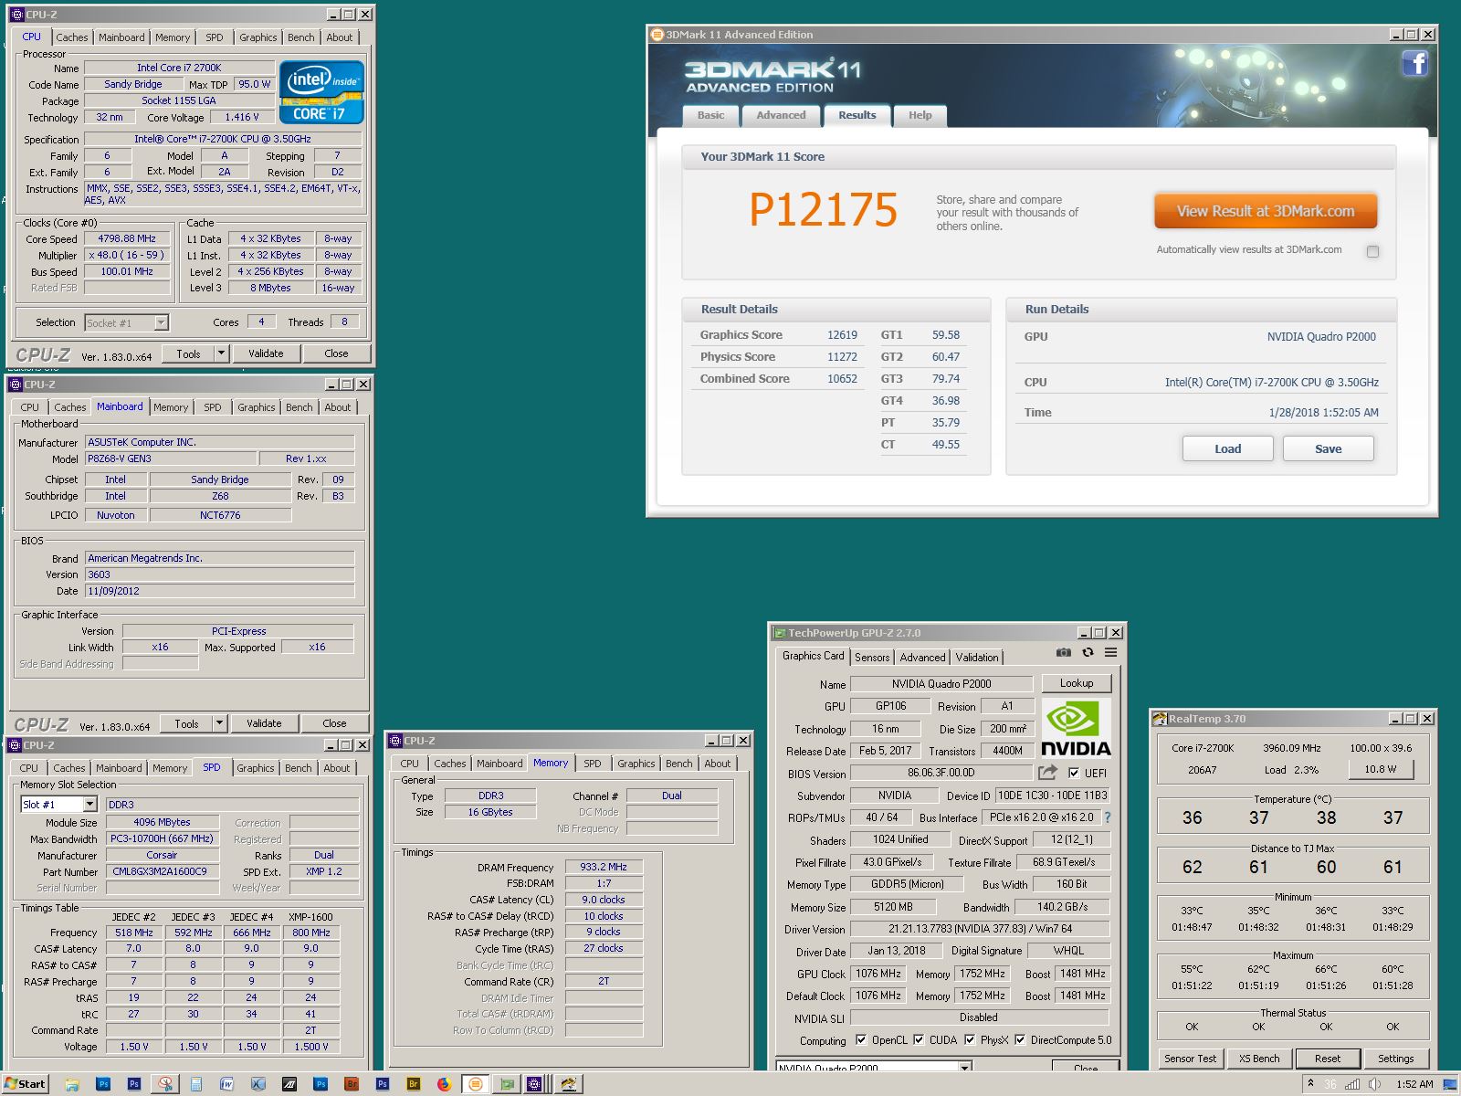Click the BIOS share/export icon in GPU-Z
Image resolution: width=1461 pixels, height=1096 pixels.
tap(1047, 773)
